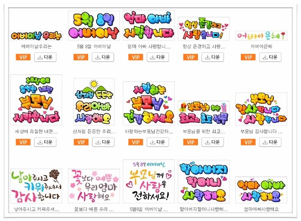Open the 부모님께 사랑을 전하세요 thumbnail
This screenshot has width=301, height=221.
tap(149, 181)
